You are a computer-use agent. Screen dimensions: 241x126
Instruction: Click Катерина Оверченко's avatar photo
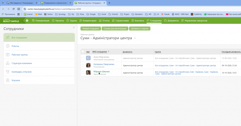tap(88, 65)
